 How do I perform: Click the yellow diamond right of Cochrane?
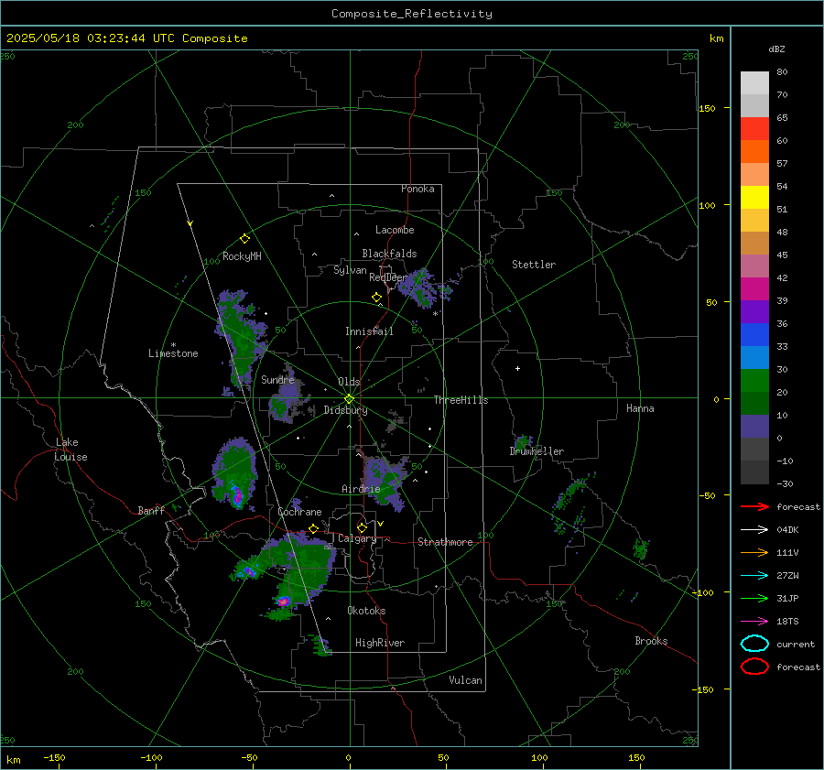pos(313,528)
